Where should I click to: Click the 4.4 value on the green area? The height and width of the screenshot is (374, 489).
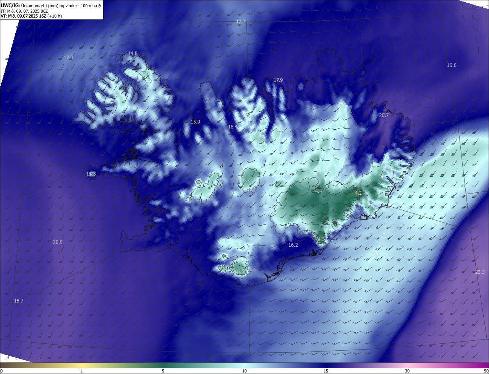[x=319, y=191]
